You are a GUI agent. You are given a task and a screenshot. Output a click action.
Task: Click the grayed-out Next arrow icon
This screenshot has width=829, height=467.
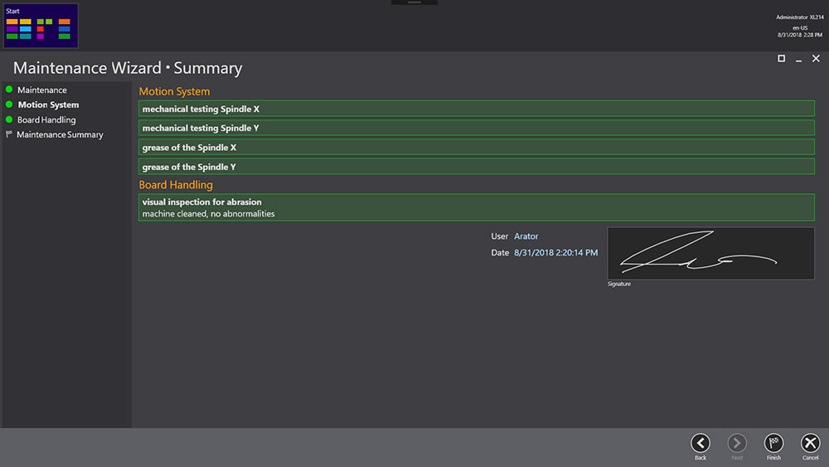[x=737, y=443]
